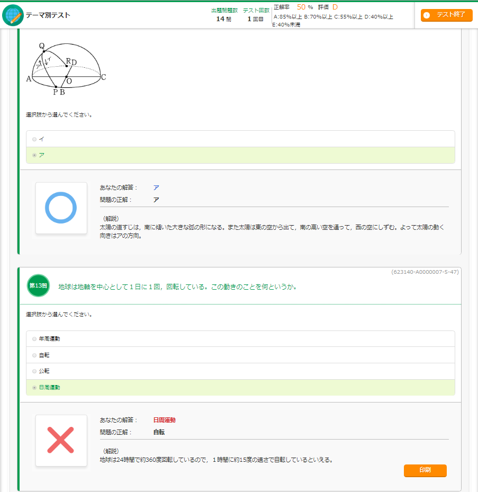Click the globe and pencil app logo
The image size is (478, 492).
point(13,15)
